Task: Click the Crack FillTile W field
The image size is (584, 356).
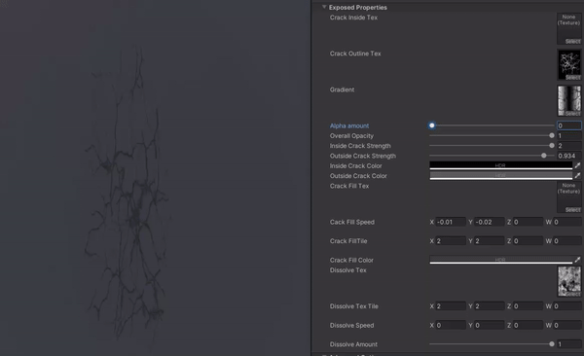Action: coord(566,241)
